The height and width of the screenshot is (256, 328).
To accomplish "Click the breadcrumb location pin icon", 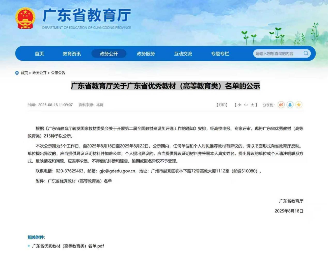I will click(17, 73).
